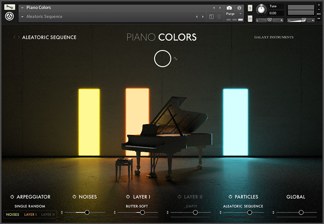The width and height of the screenshot is (324, 224).
Task: Load previous snapshot arrow in header bar
Action: pyautogui.click(x=197, y=17)
